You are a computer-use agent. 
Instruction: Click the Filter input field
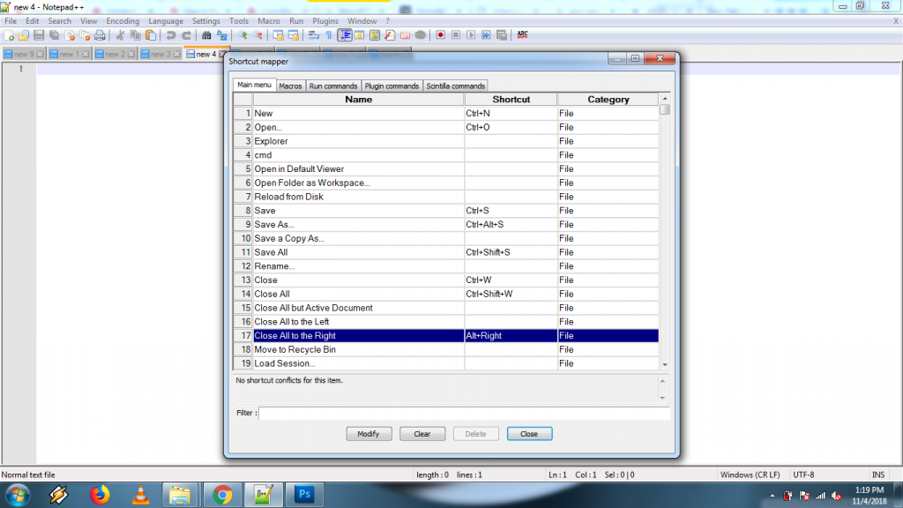click(x=464, y=413)
